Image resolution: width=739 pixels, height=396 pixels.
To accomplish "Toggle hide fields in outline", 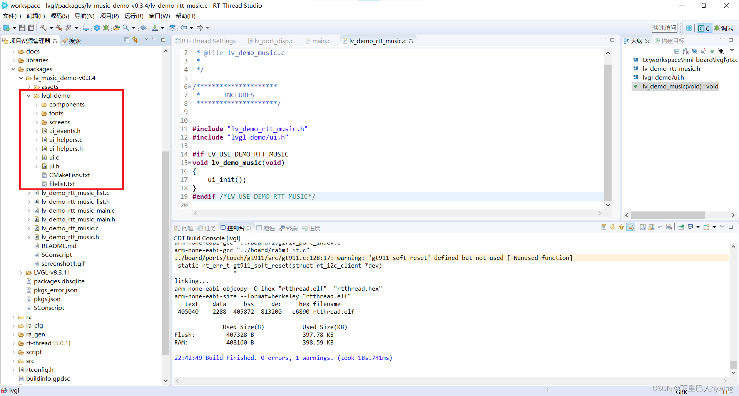I will point(694,51).
